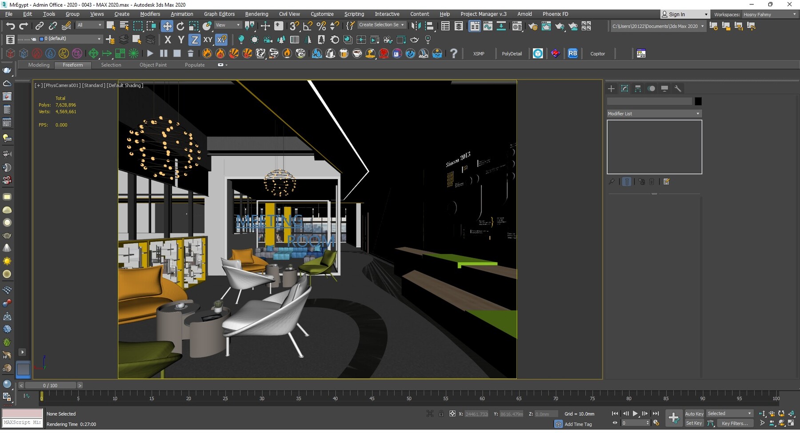Toggle Auto Key animation mode
Image resolution: width=800 pixels, height=433 pixels.
[694, 413]
